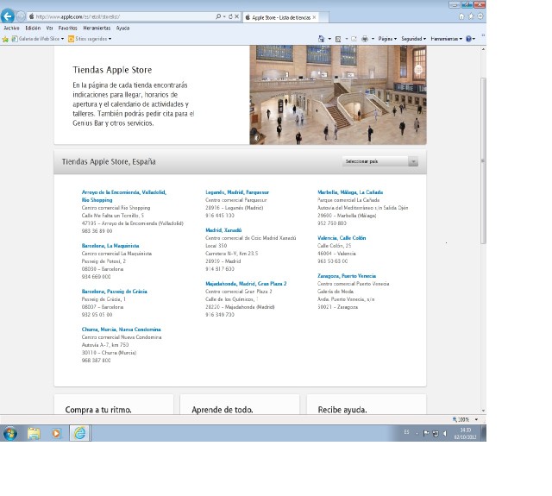This screenshot has width=552, height=496.
Task: Click the Grand Central store photo
Action: point(338,95)
